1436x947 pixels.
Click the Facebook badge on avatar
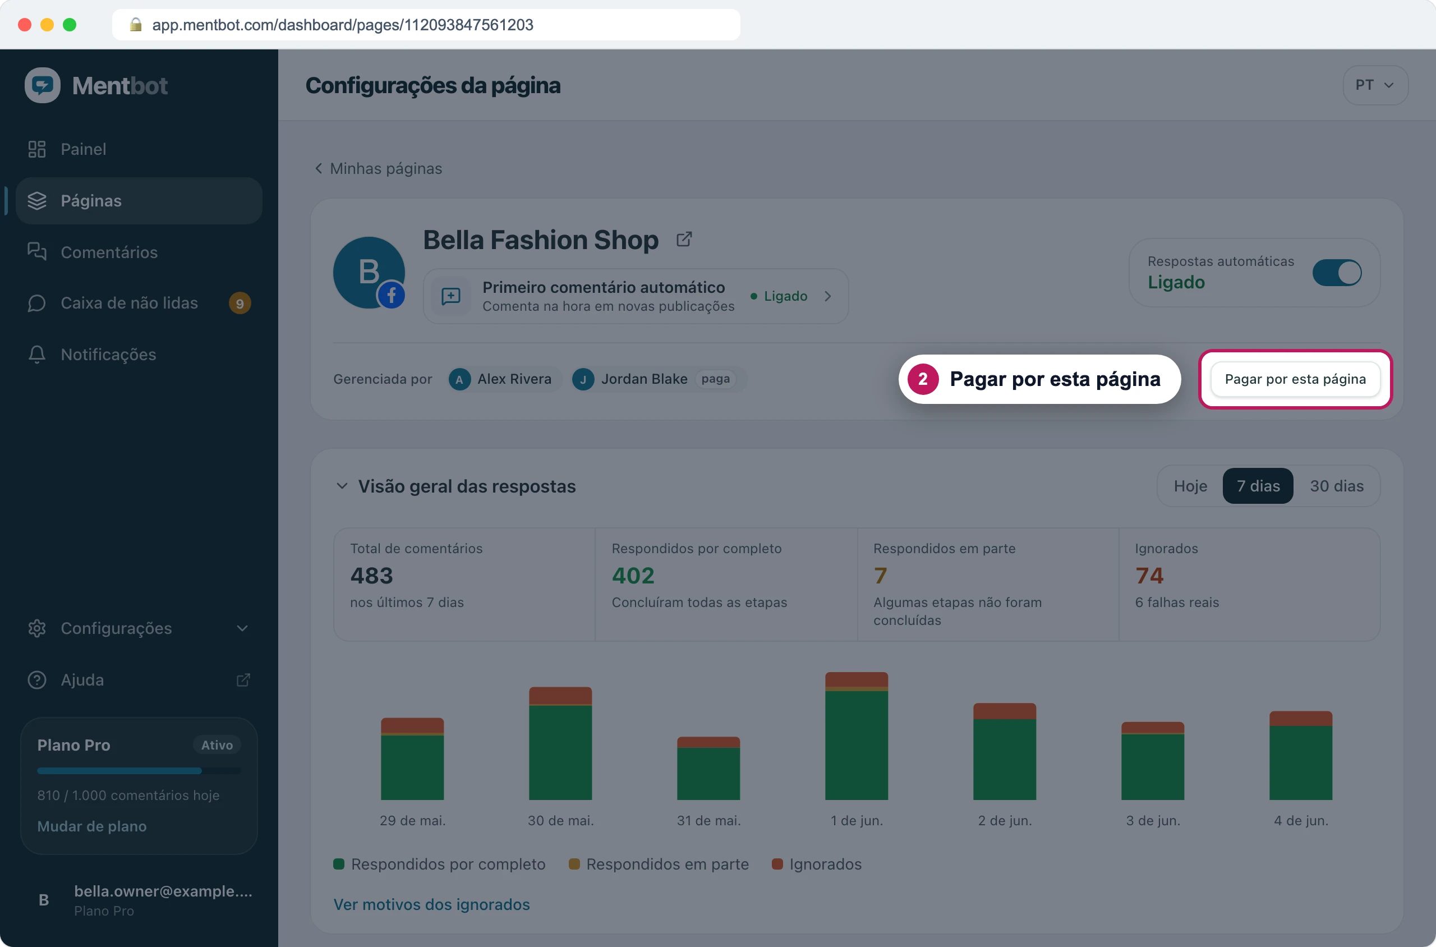[392, 295]
